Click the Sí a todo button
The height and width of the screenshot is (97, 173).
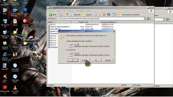[84, 60]
